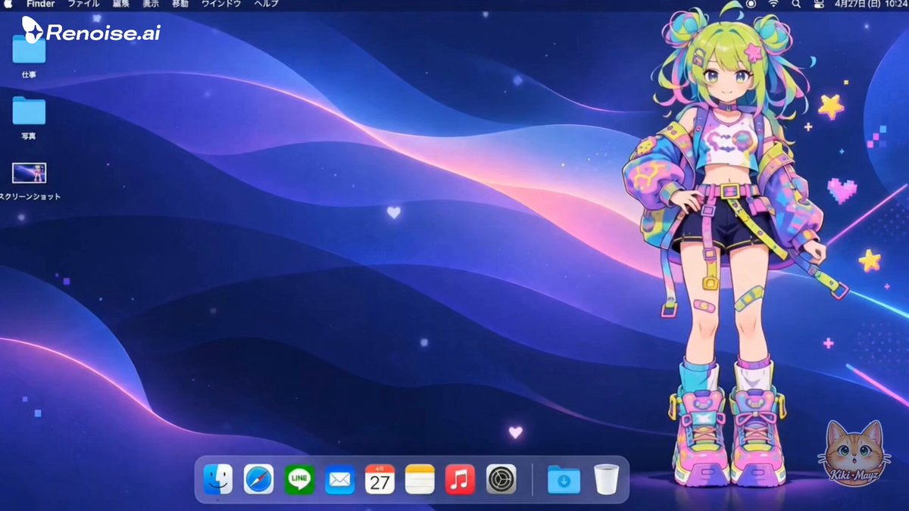Select the 写真 folder on desktop

(x=29, y=111)
